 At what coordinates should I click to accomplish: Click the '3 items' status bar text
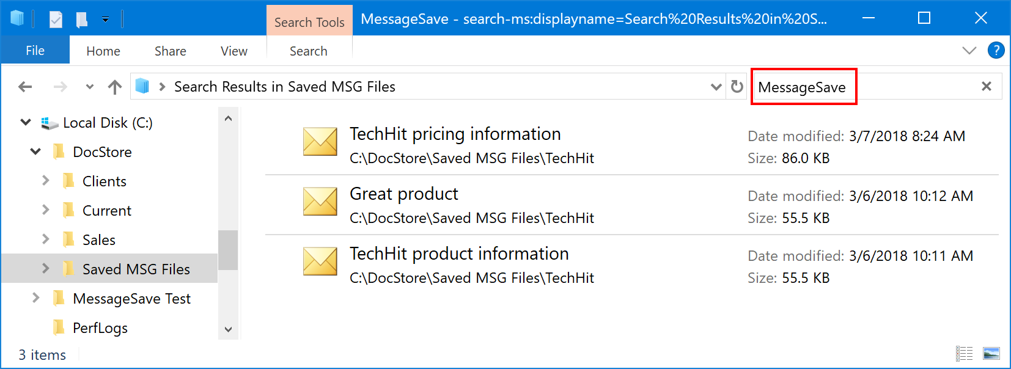pos(42,355)
